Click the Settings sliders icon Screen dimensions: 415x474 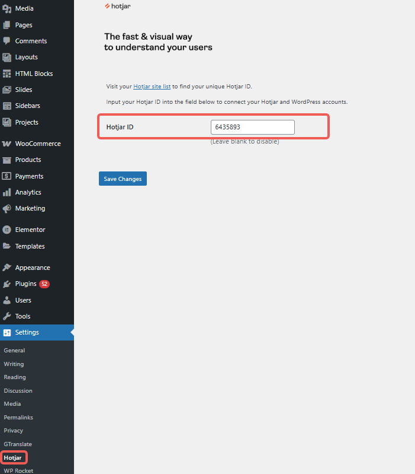tap(7, 333)
